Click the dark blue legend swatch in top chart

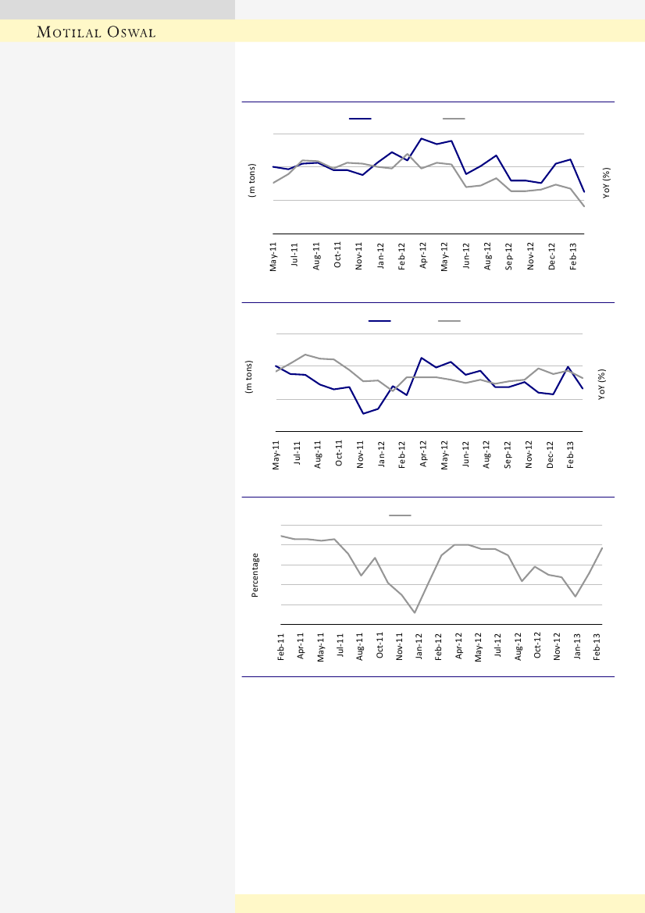pyautogui.click(x=360, y=119)
